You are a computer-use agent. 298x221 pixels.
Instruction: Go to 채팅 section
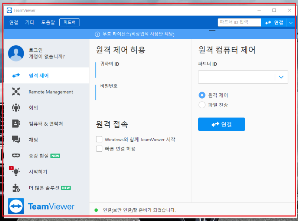[46, 140]
